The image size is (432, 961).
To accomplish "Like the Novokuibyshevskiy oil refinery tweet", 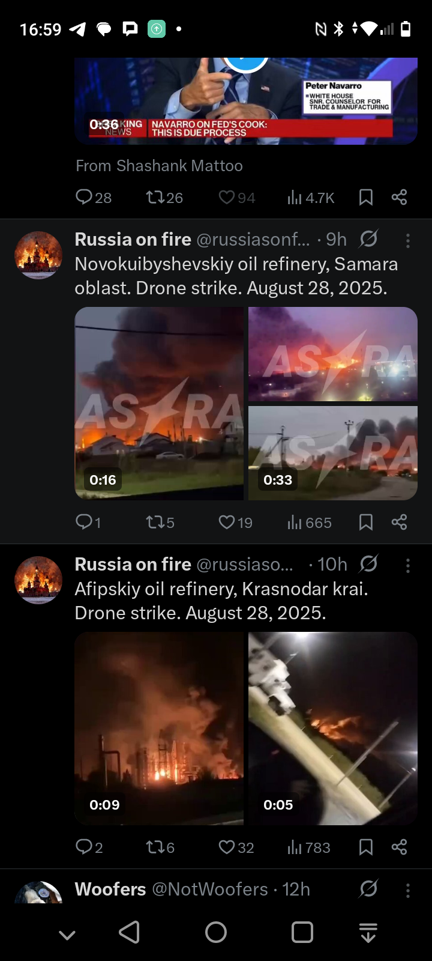I will [x=235, y=522].
